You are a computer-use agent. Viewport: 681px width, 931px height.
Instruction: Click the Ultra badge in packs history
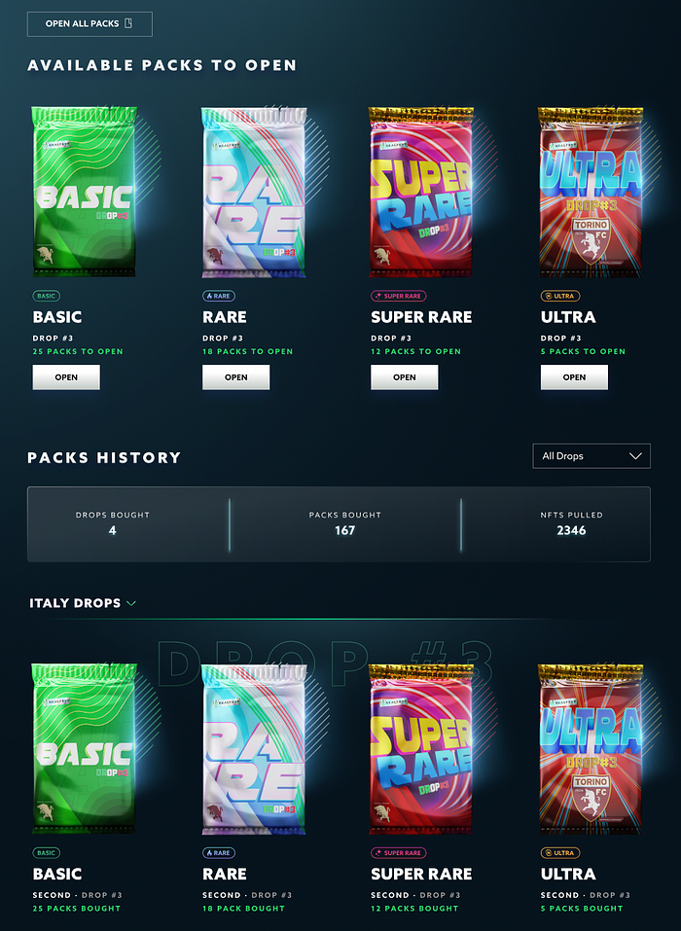pyautogui.click(x=560, y=852)
